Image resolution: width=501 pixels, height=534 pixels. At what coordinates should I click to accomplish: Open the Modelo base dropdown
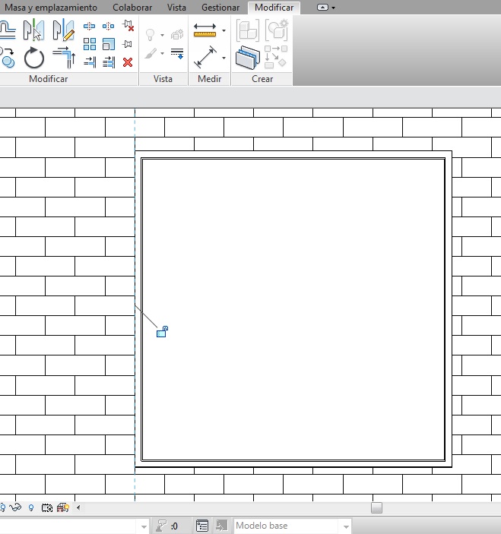346,526
